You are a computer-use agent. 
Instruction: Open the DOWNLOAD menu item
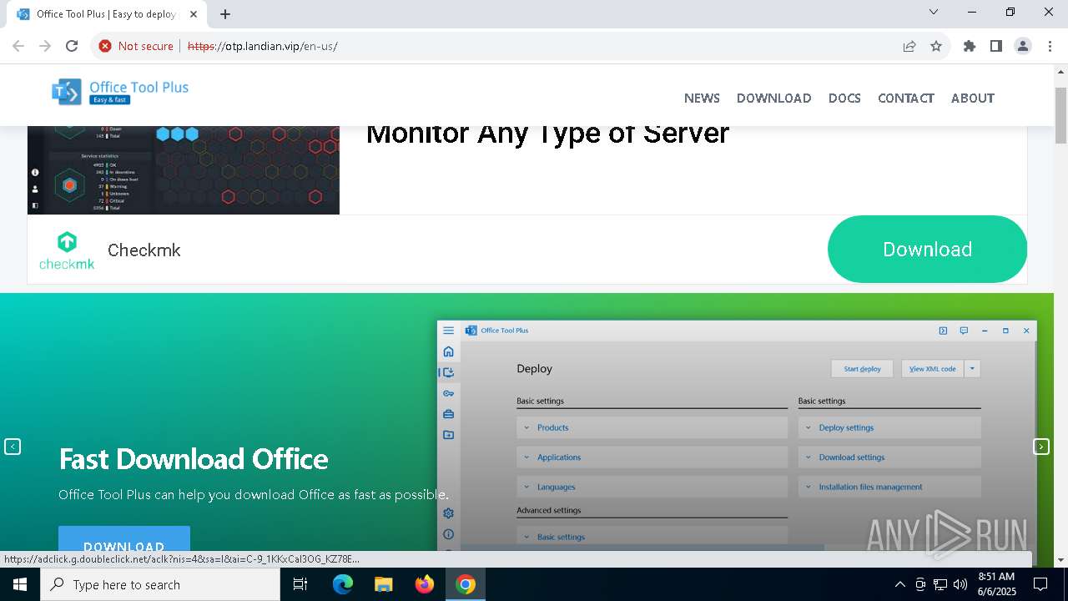click(773, 98)
